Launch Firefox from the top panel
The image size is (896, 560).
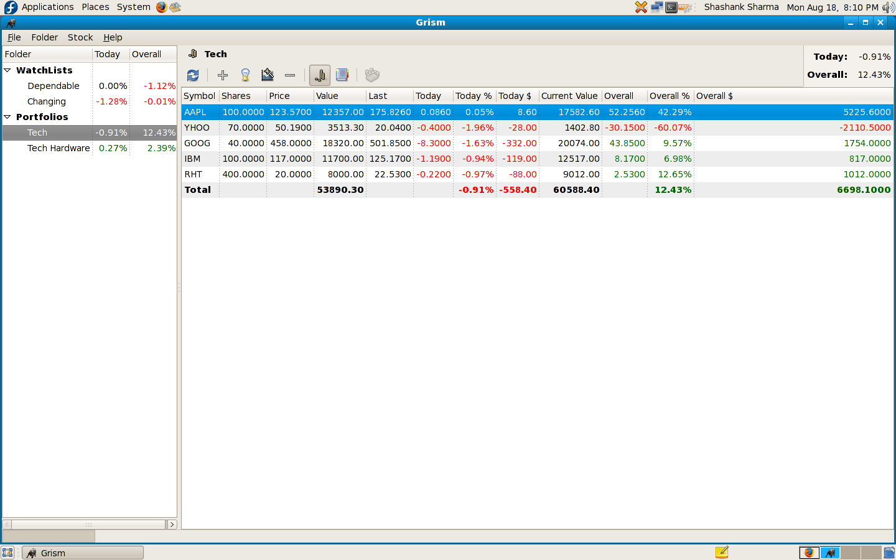pyautogui.click(x=162, y=7)
